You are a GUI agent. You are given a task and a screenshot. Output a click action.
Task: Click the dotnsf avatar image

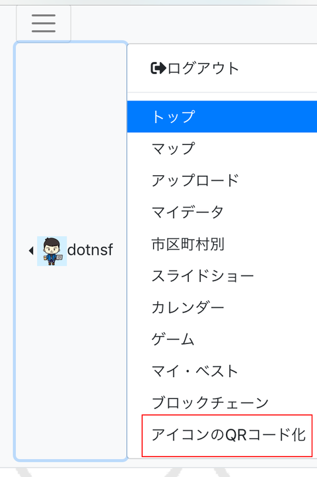tap(52, 251)
